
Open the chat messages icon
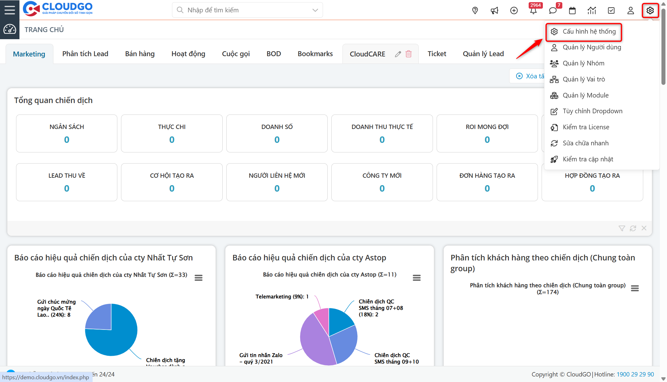[x=553, y=10]
